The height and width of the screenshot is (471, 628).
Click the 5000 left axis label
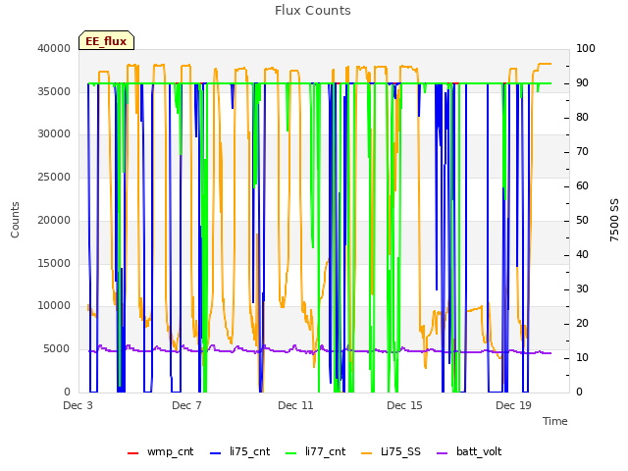pos(57,349)
